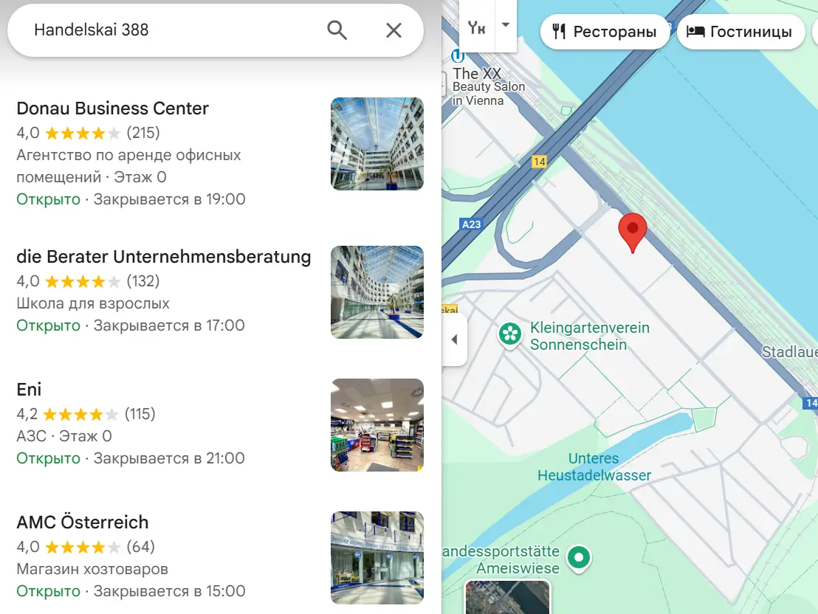Open die Berater Unternehmensberatung result

163,257
